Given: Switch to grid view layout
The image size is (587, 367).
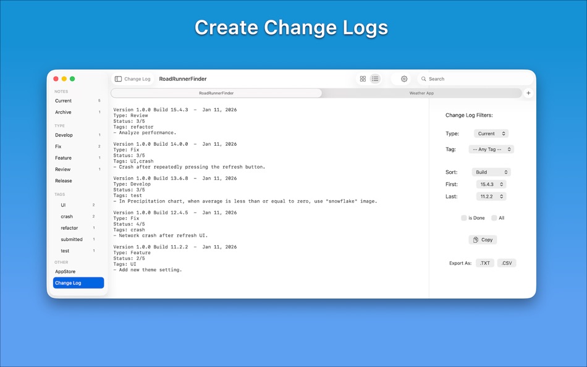Looking at the screenshot, I should pyautogui.click(x=363, y=78).
